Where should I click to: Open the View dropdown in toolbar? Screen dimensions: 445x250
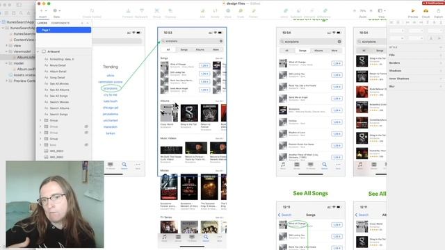pyautogui.click(x=382, y=11)
